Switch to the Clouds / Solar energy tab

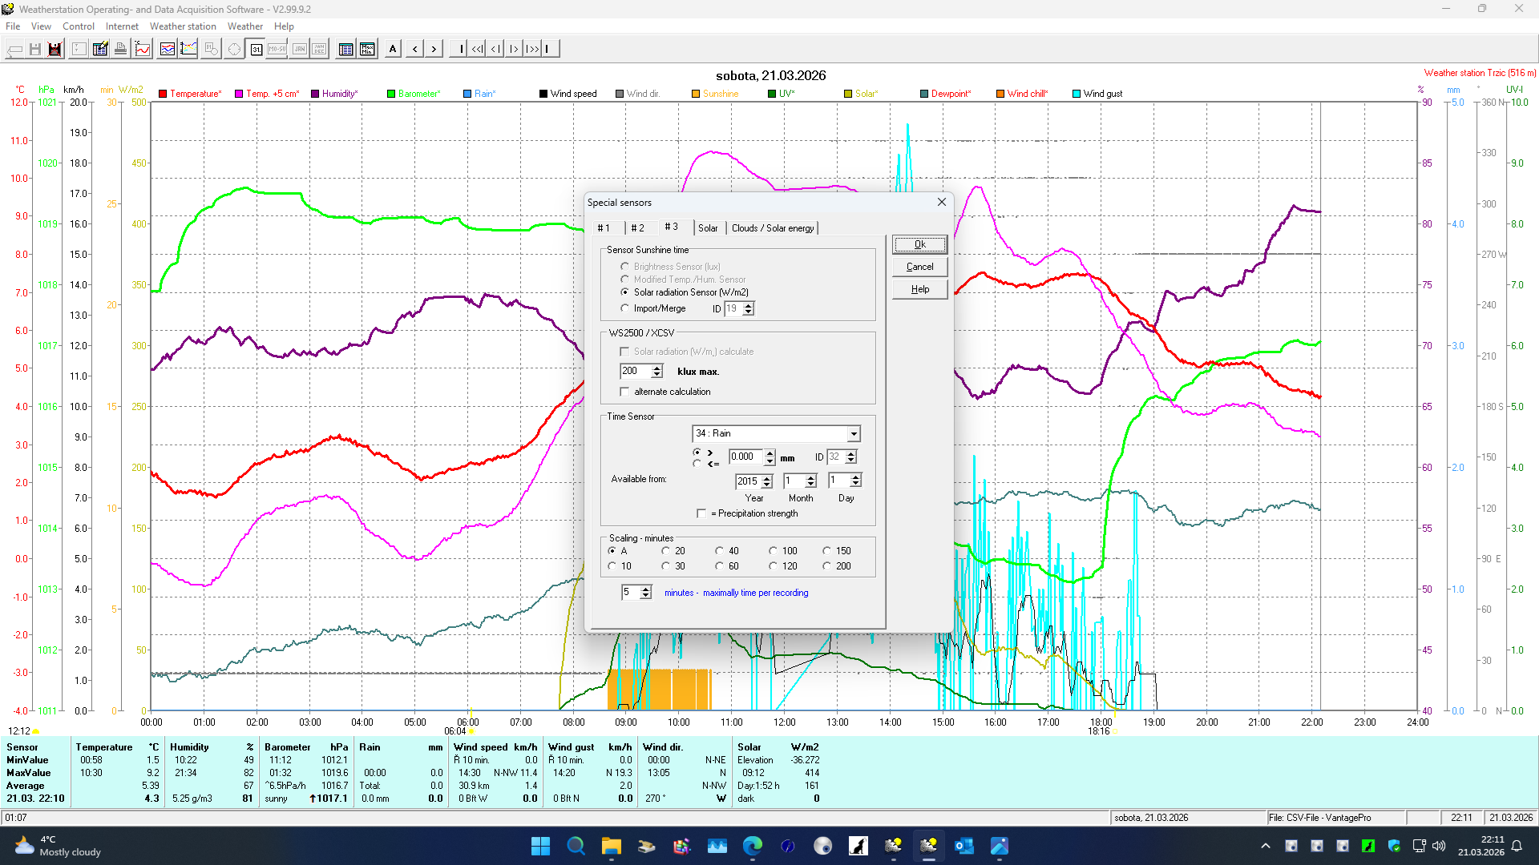click(x=772, y=227)
